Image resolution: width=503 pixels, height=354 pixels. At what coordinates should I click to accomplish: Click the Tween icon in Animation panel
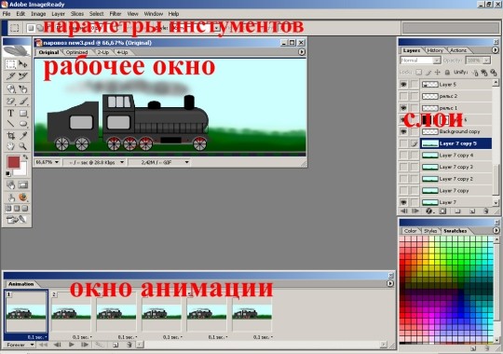click(x=99, y=345)
